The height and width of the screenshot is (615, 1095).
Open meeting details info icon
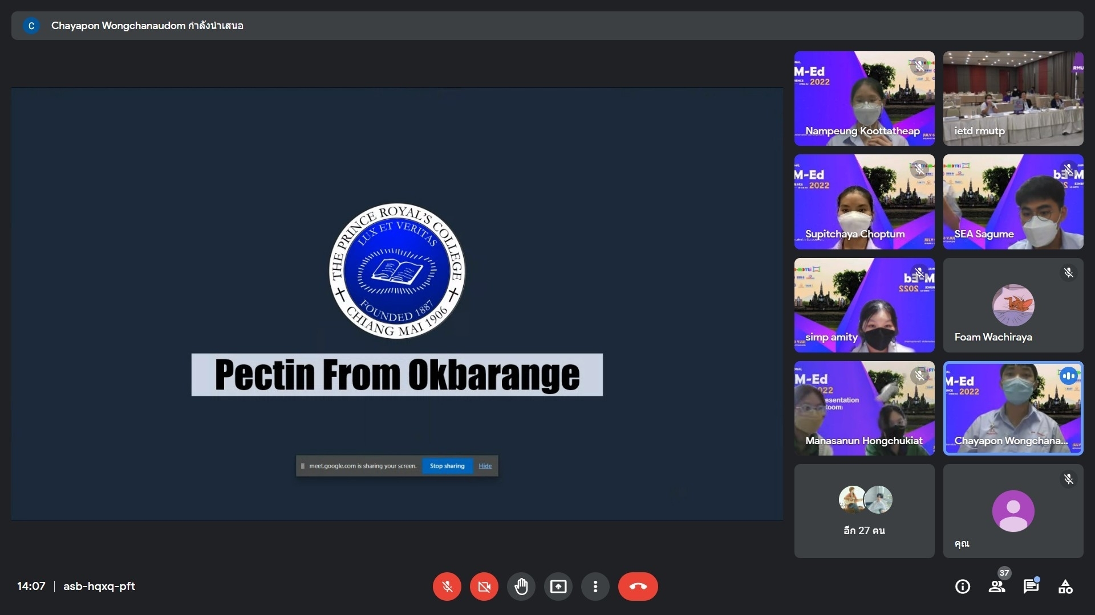coord(963,587)
